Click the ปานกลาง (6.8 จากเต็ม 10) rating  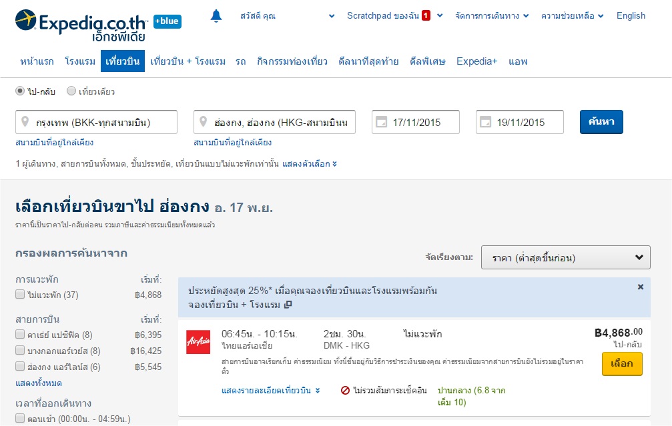tap(471, 396)
